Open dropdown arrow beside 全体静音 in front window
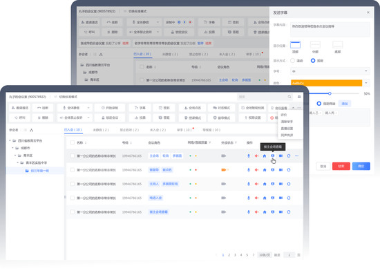The width and height of the screenshot is (380, 271). pos(88,108)
